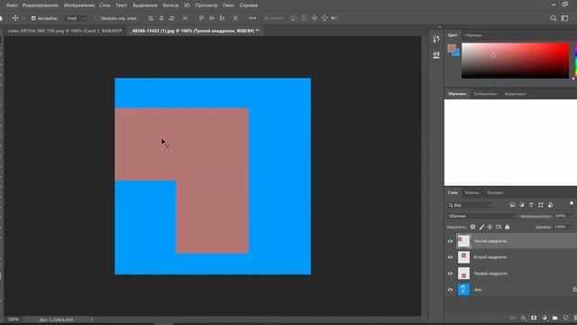
Task: Filter layers by type layers icon
Action: (x=531, y=205)
